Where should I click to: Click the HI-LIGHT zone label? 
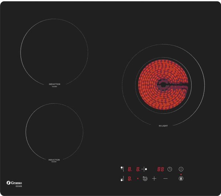click(x=163, y=126)
